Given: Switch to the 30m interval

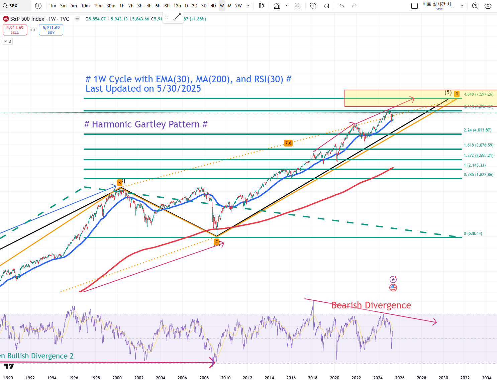Looking at the screenshot, I should click(111, 6).
